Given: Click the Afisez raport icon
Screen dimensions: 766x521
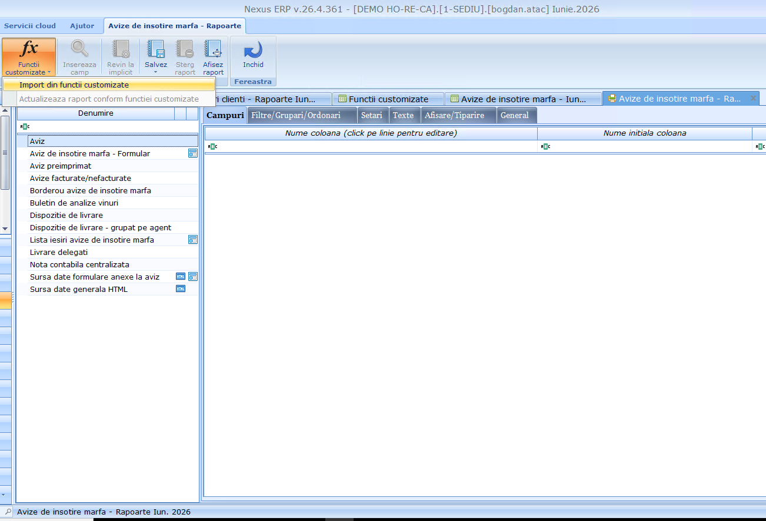Looking at the screenshot, I should 213,49.
